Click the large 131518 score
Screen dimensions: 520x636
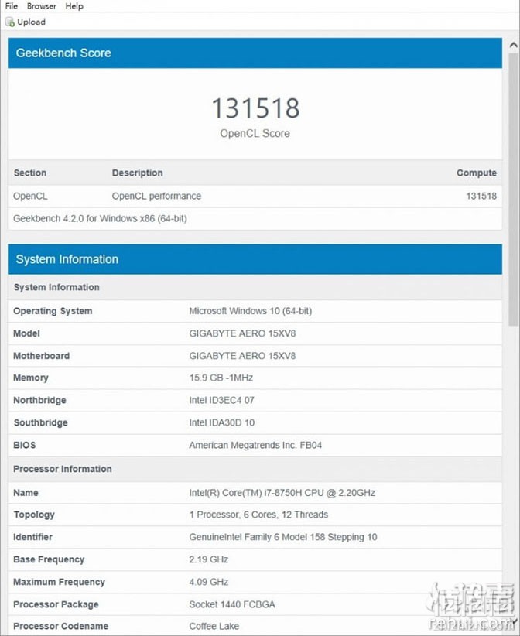click(x=255, y=108)
